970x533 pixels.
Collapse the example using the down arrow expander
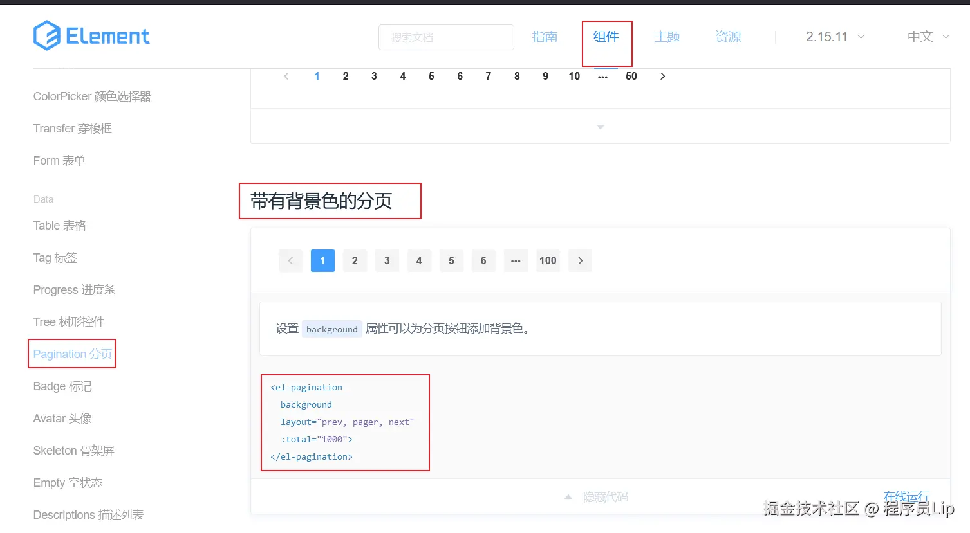tap(600, 127)
